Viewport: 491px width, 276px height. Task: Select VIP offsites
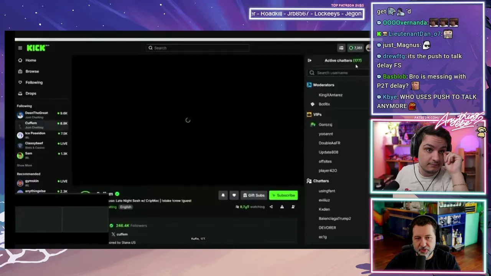tap(325, 161)
